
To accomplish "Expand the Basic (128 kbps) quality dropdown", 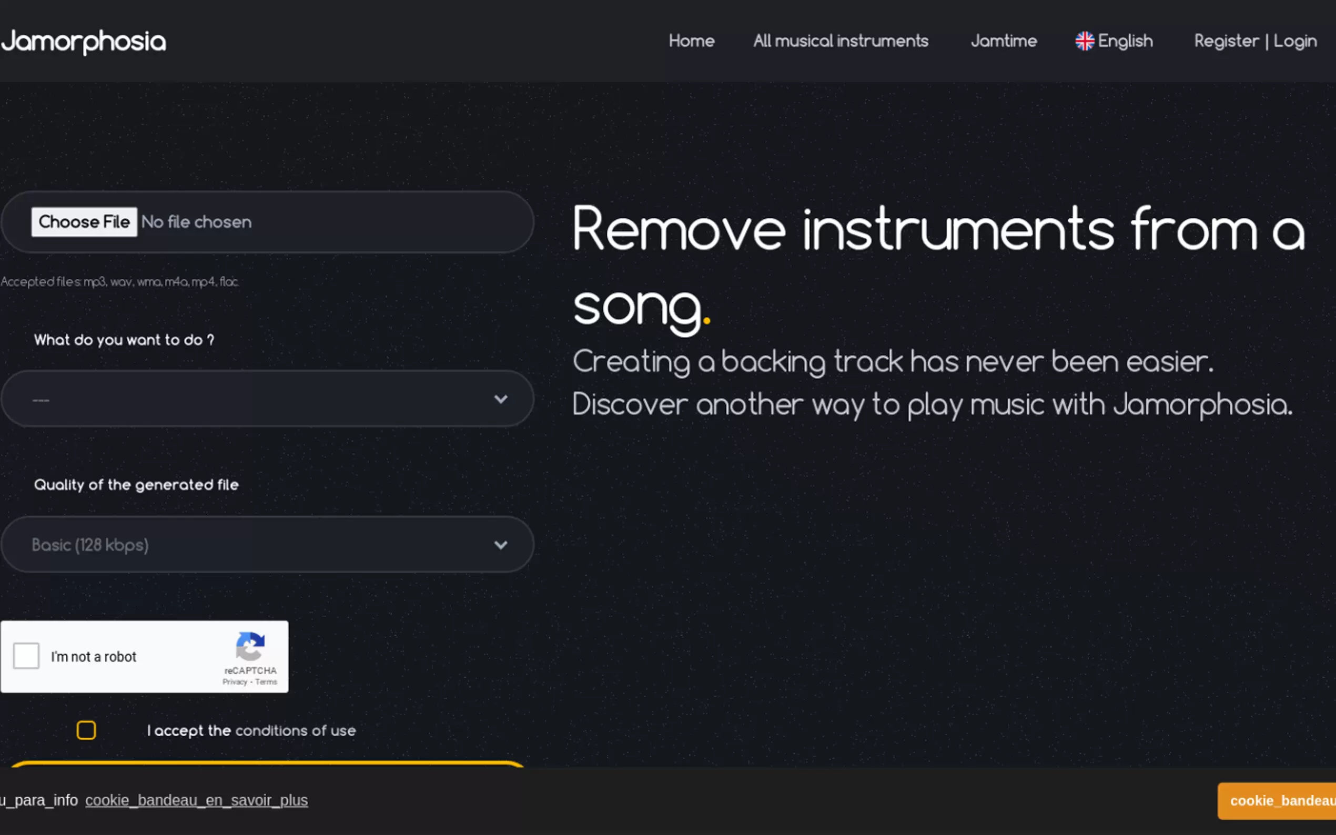I will 267,545.
